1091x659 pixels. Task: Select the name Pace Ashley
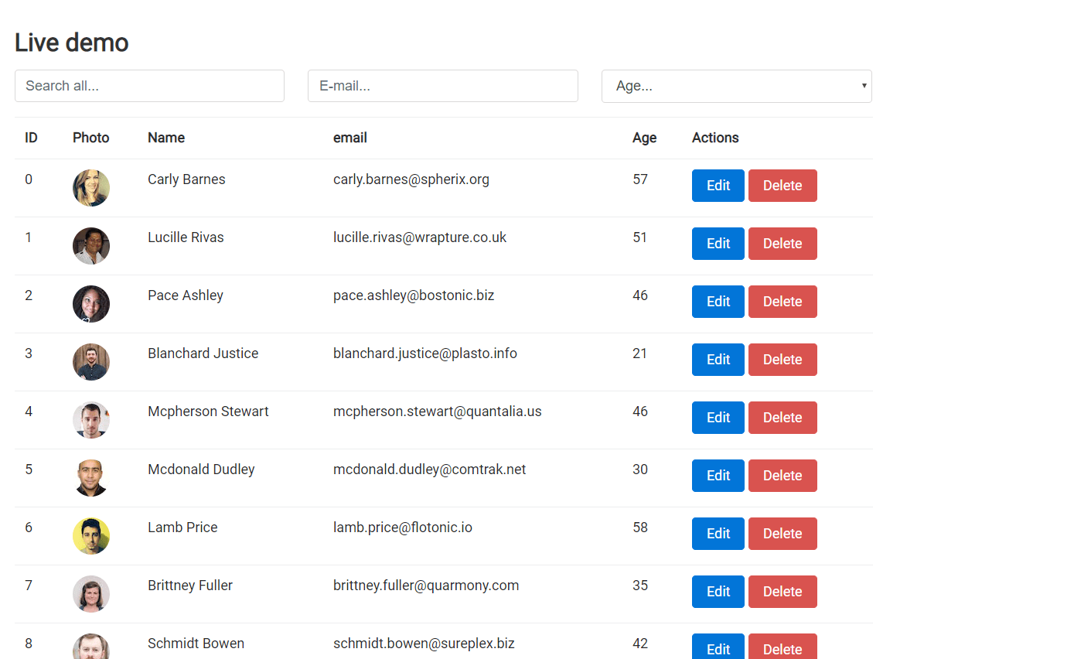click(186, 295)
